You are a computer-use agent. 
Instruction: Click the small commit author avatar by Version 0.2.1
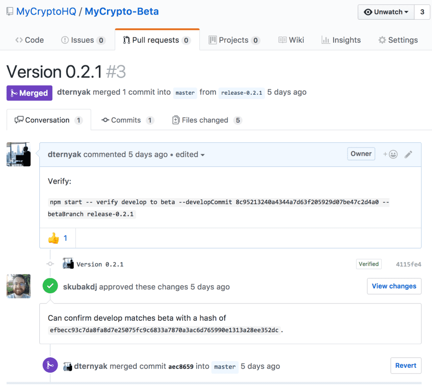[68, 263]
